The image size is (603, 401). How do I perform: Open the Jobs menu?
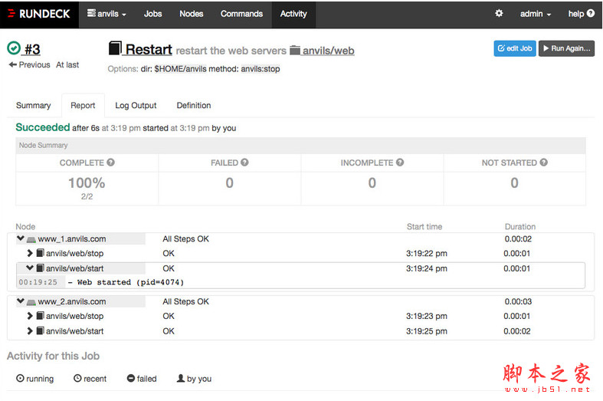point(152,14)
